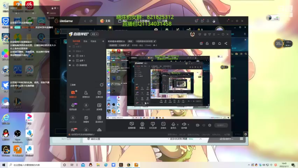Click the notification bell in 直播伴侣
Screen dimensions: 298x168
point(219,43)
